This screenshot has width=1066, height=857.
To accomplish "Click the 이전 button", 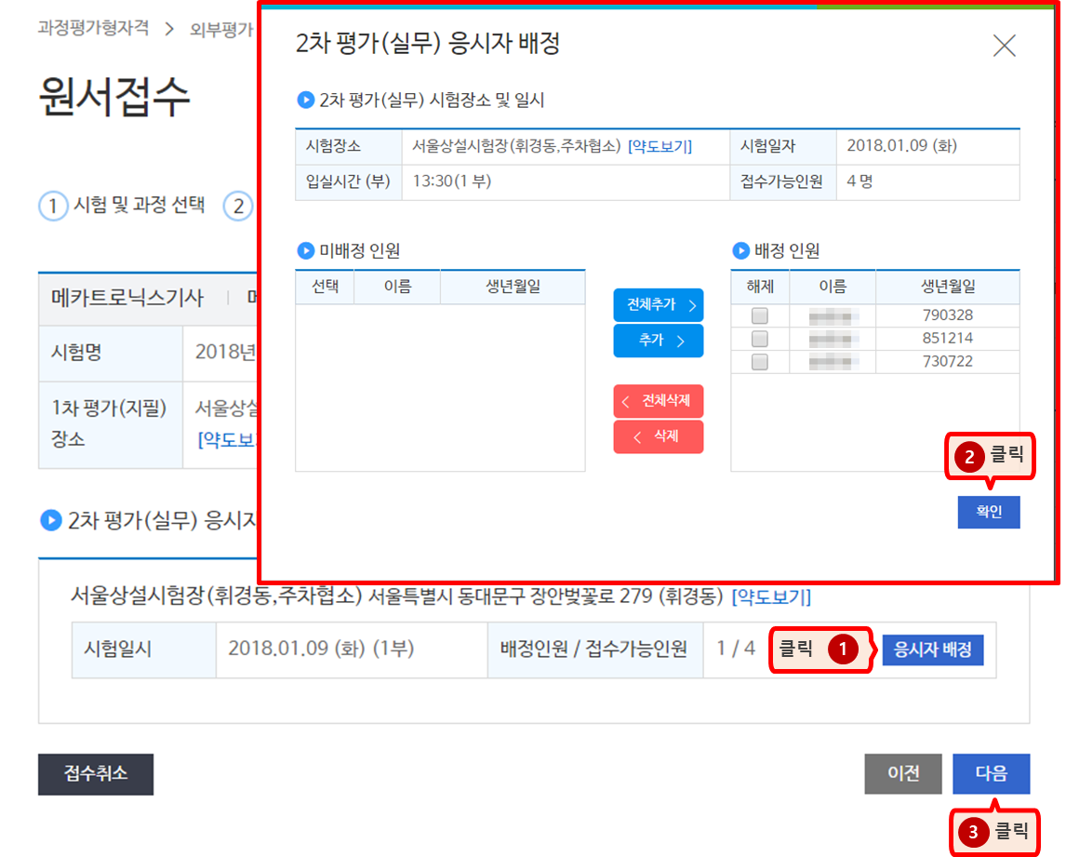I will pyautogui.click(x=903, y=773).
